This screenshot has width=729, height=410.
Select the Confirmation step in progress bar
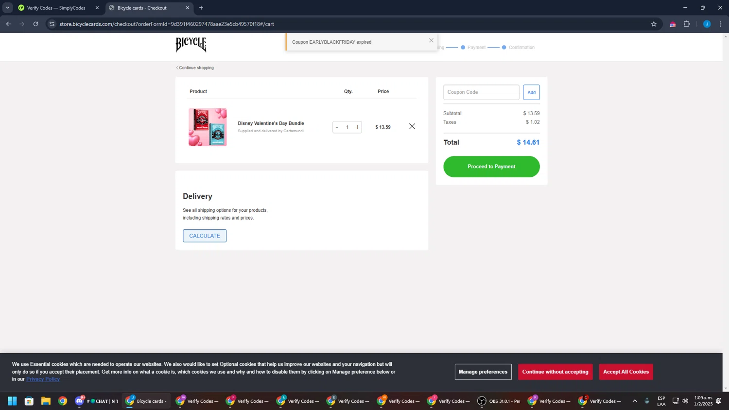coord(518,48)
